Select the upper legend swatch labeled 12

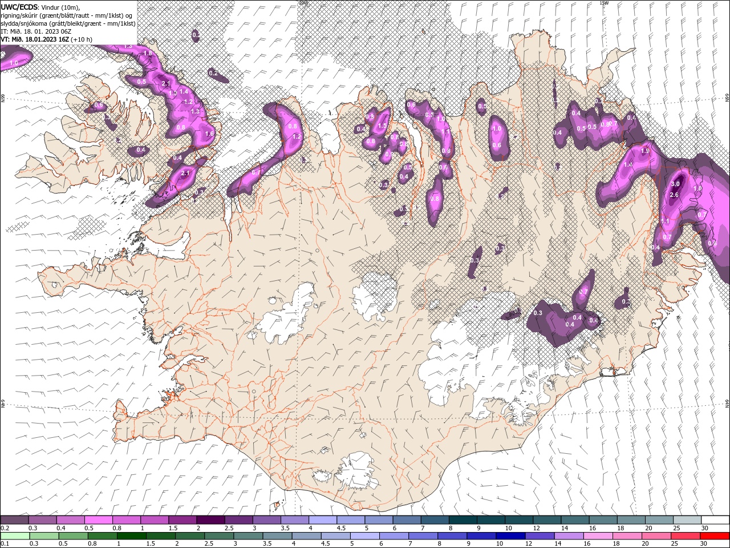point(547,520)
